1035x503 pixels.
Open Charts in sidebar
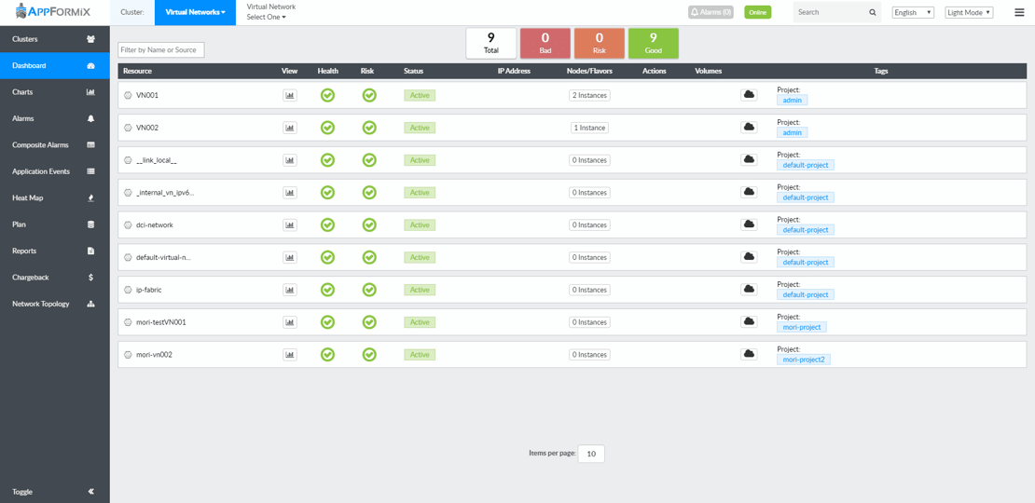(55, 92)
